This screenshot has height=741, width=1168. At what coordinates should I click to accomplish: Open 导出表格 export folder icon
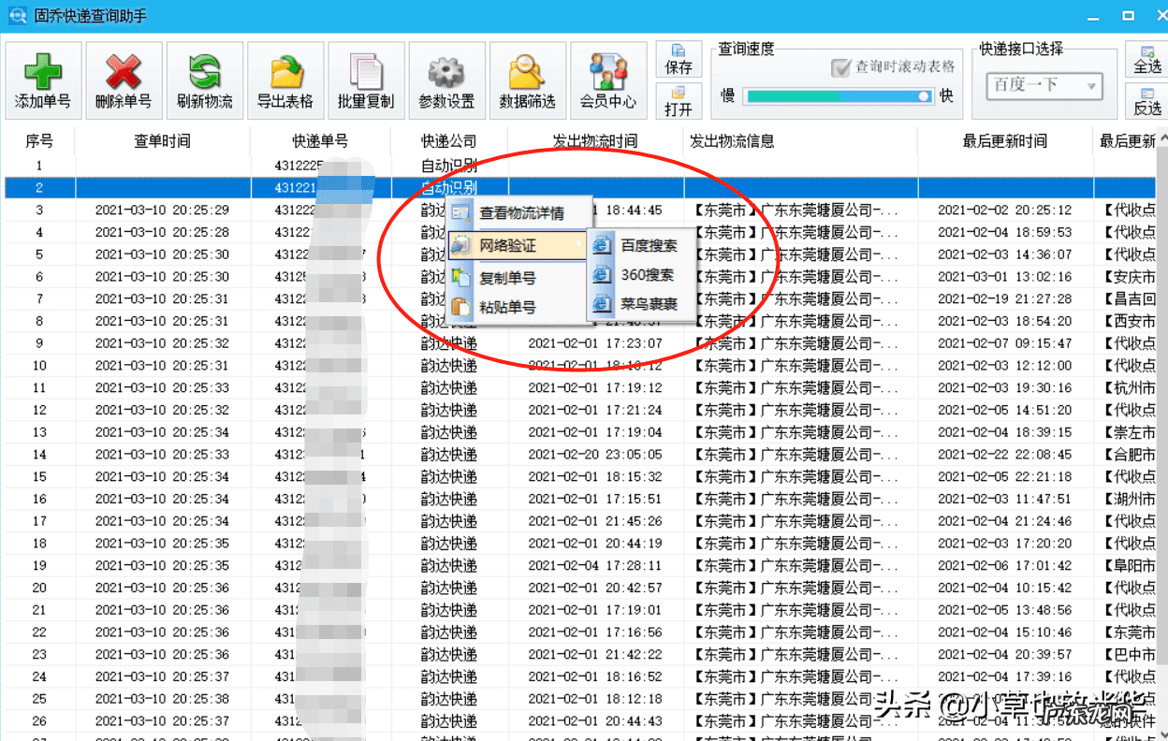(285, 73)
